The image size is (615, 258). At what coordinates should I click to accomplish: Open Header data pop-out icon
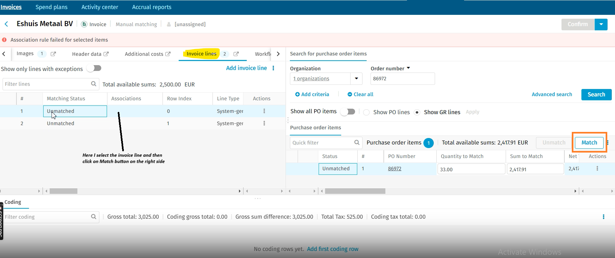coord(106,54)
